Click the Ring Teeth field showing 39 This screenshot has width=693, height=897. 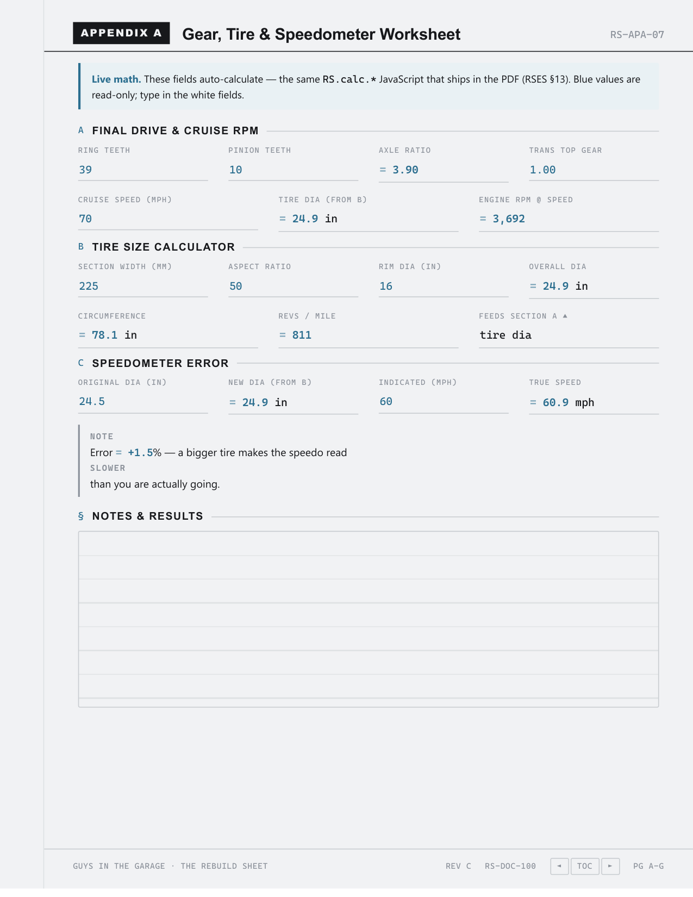pos(143,170)
